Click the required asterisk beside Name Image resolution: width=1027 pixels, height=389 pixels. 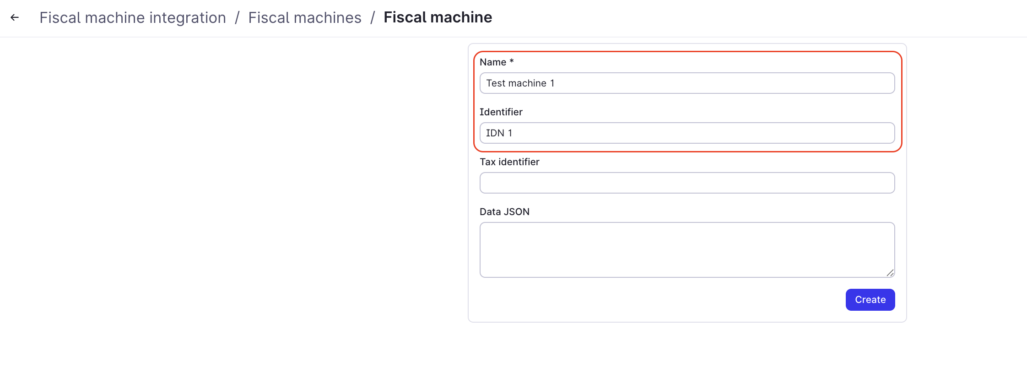point(512,61)
